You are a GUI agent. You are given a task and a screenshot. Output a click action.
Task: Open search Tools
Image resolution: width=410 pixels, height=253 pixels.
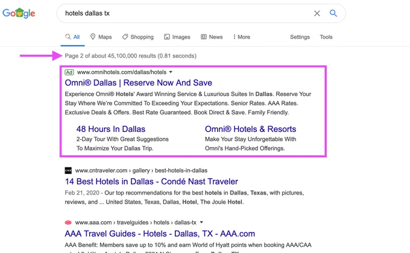[x=326, y=37]
